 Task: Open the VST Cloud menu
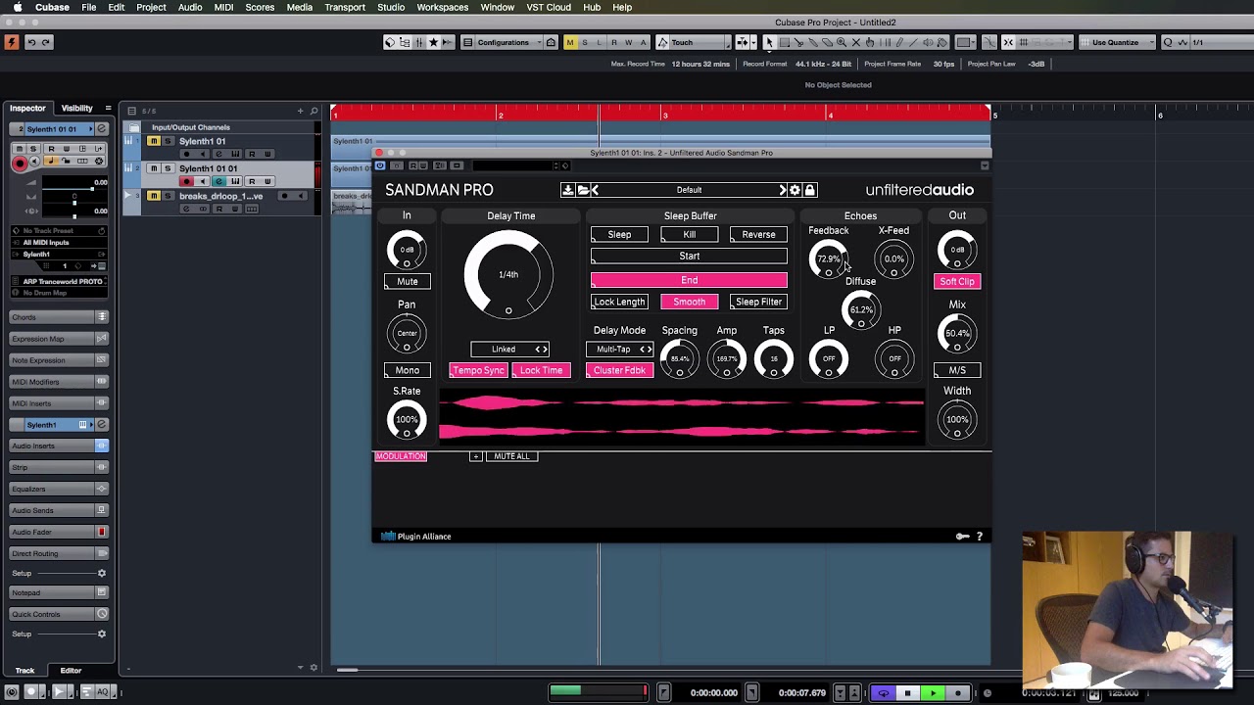point(549,7)
